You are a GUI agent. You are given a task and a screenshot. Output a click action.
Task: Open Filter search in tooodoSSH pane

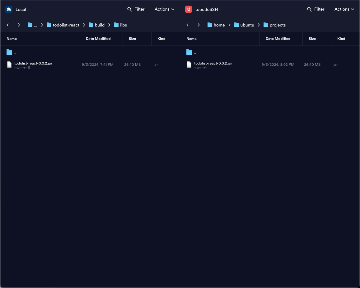pos(316,9)
